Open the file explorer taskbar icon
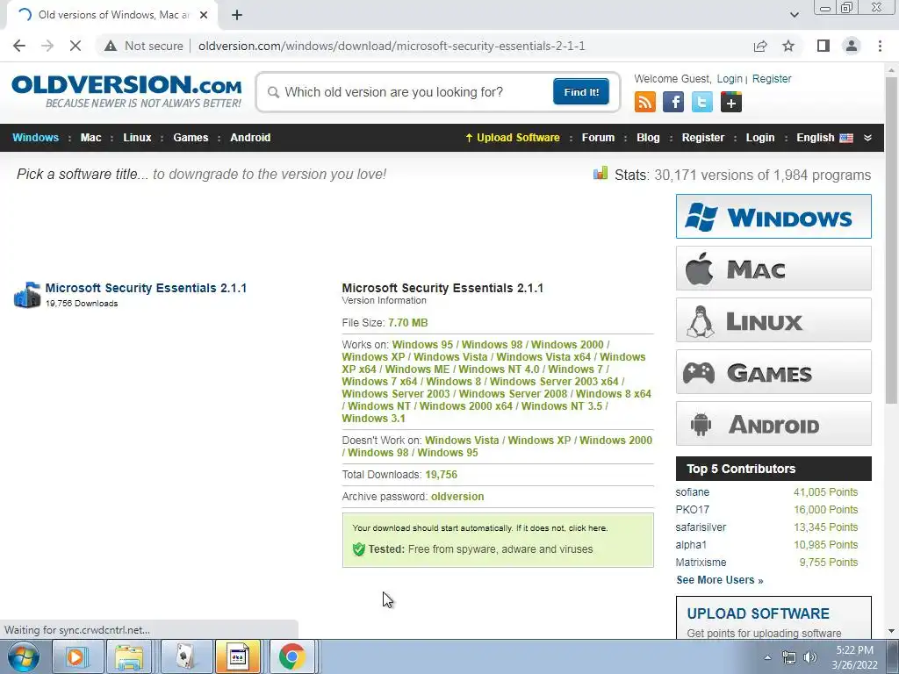 129,656
